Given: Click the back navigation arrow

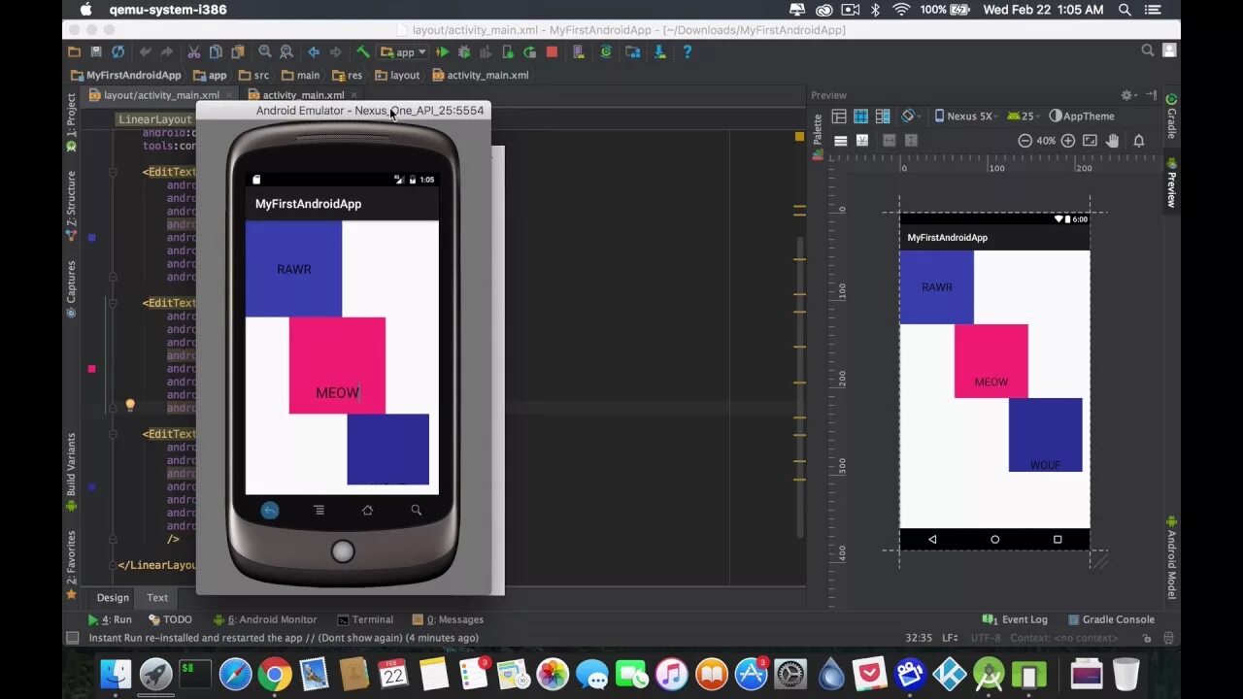Looking at the screenshot, I should (313, 52).
